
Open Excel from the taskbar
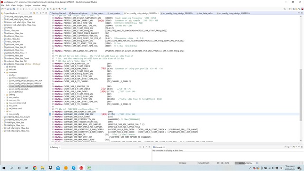coord(89,168)
